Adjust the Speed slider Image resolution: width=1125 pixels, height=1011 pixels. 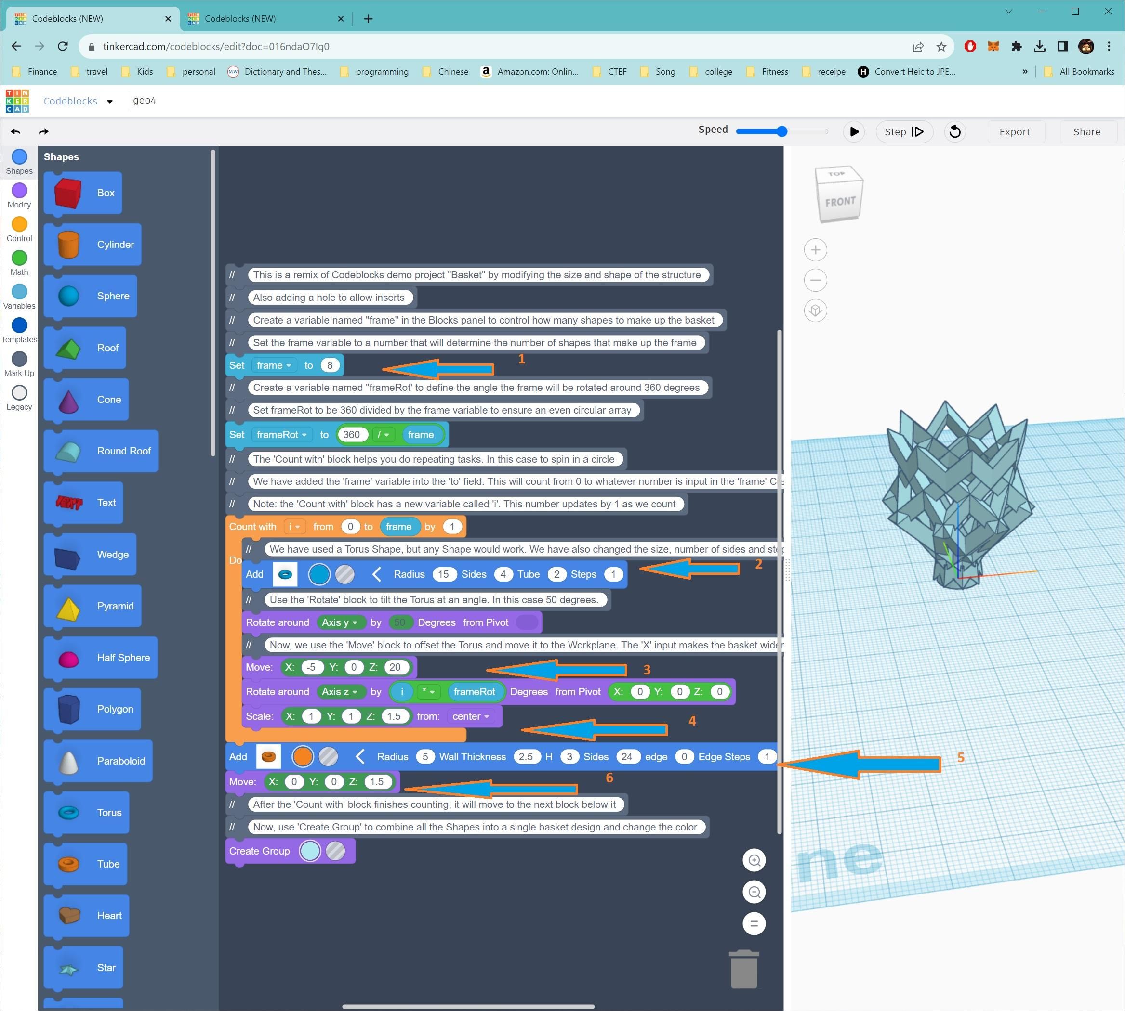tap(781, 131)
